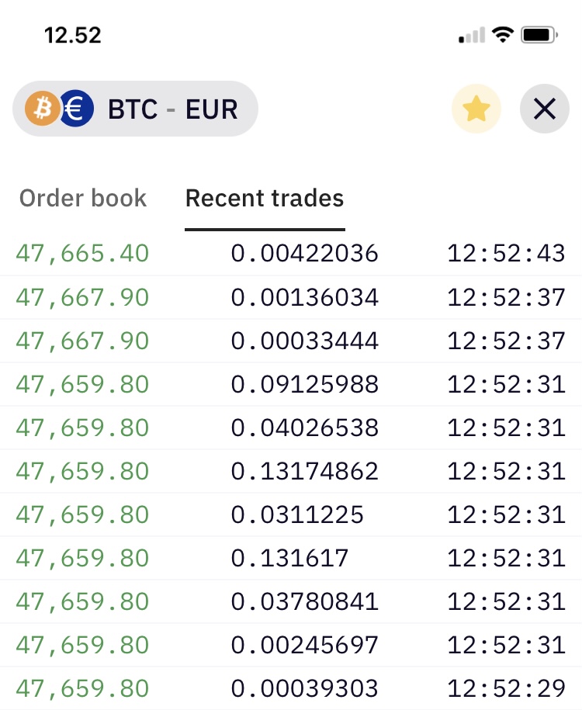Select the trade with amount 0.0311225
582x710 pixels.
point(291,514)
